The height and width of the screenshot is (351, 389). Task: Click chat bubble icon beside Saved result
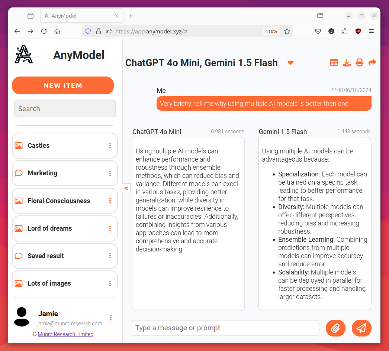(x=19, y=256)
